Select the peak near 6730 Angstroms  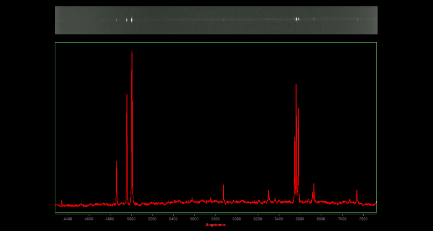[x=314, y=185]
